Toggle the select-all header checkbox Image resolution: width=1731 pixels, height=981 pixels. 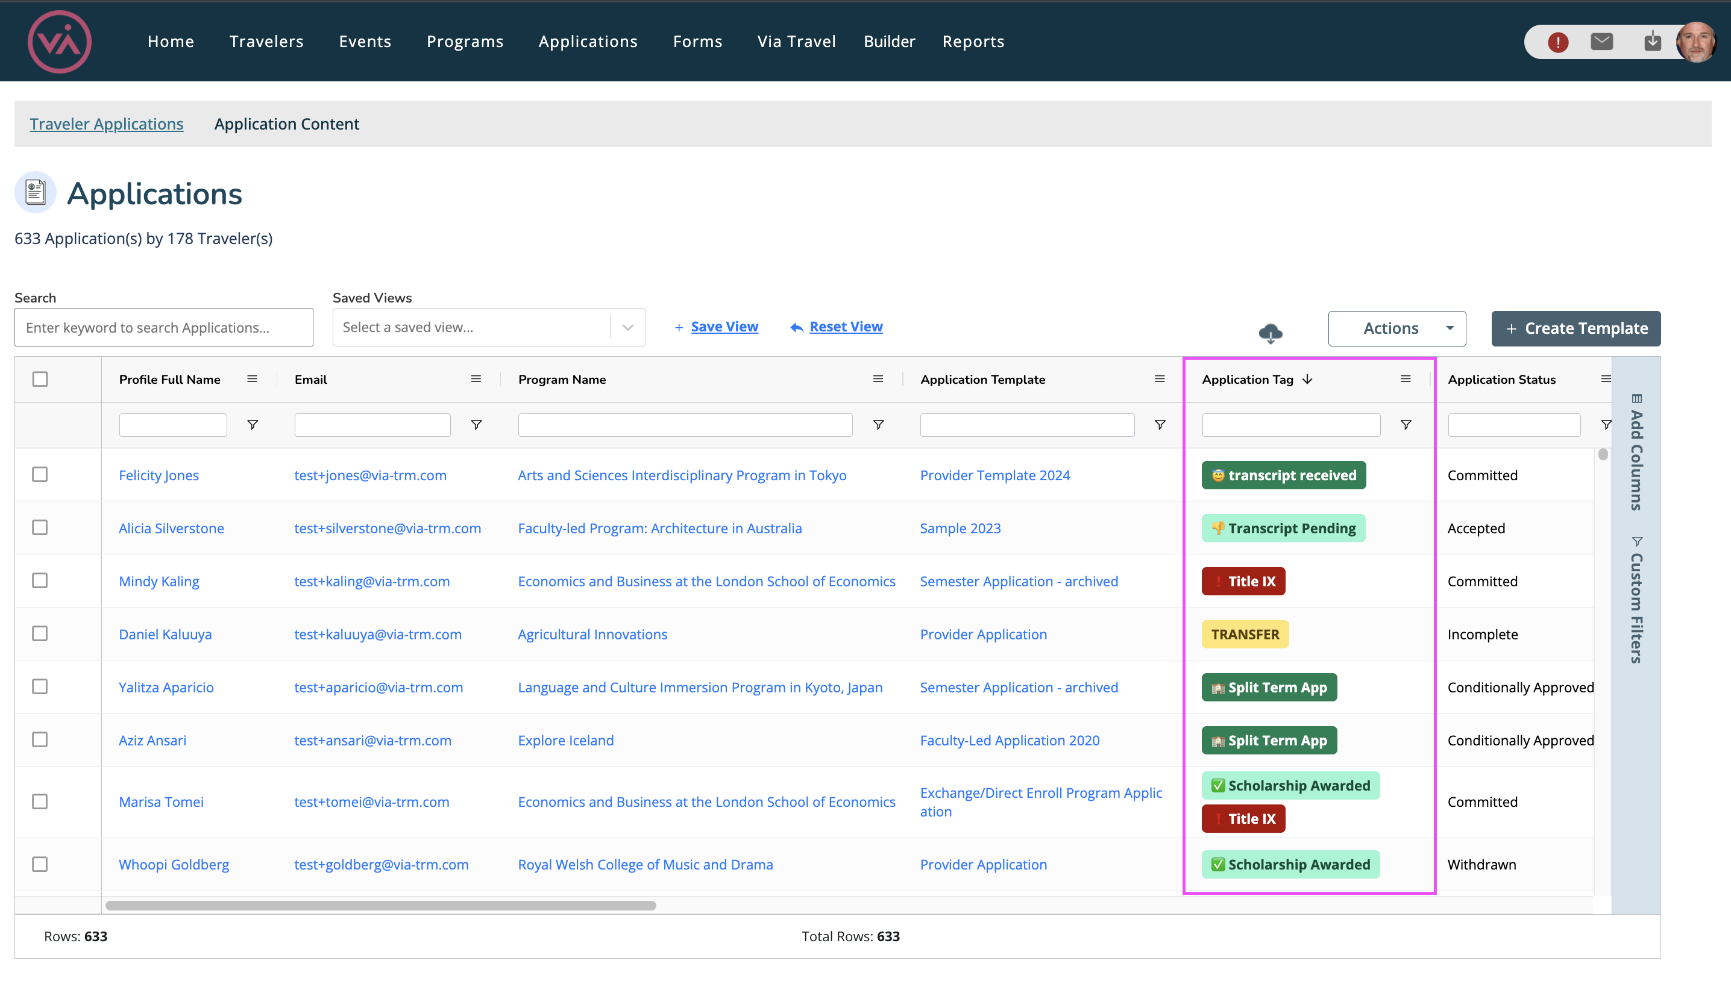(x=40, y=380)
